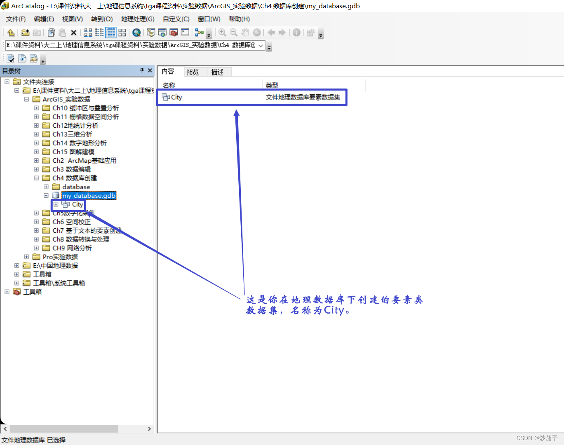
Task: Open the 地理处理(G) menu
Action: (x=138, y=19)
